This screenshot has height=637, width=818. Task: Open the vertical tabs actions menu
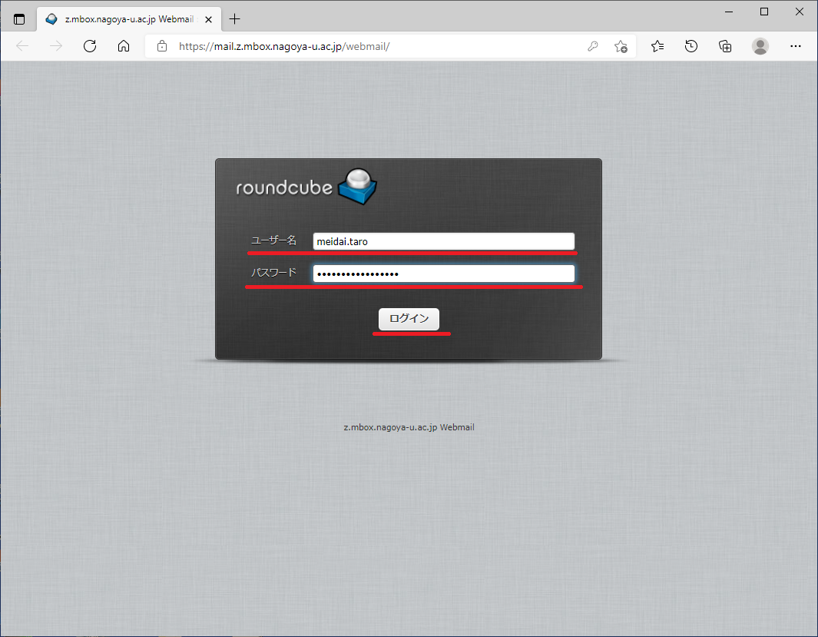point(19,19)
